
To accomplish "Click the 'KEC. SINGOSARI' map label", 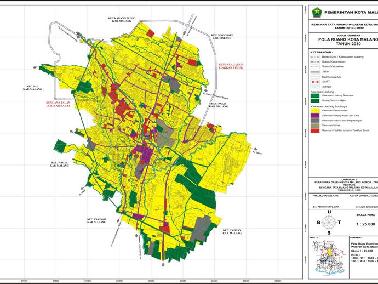I will coord(221,36).
